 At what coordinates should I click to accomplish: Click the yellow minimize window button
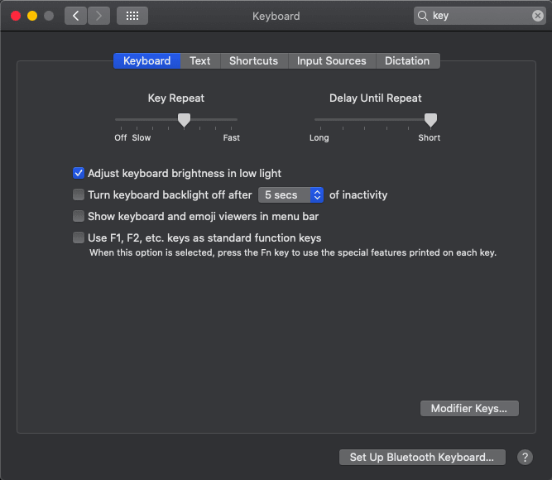pos(32,16)
